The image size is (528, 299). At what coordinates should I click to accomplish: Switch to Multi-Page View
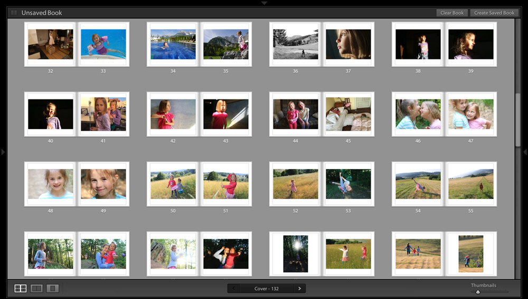(20, 288)
